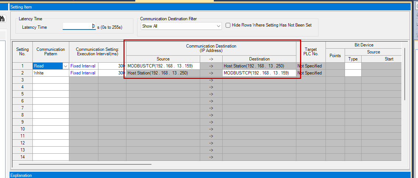Viewport: 418px width, 178px height.
Task: Open Communication Pattern dropdown in row 1
Action: [66, 66]
